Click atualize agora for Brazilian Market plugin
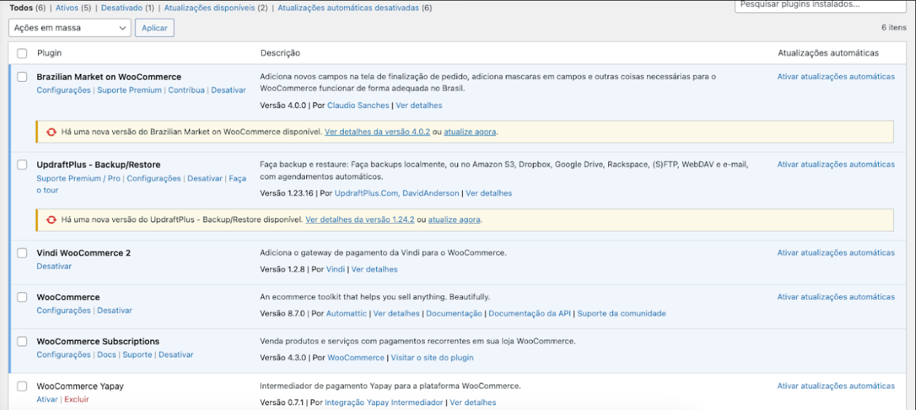The image size is (916, 410). pyautogui.click(x=469, y=132)
